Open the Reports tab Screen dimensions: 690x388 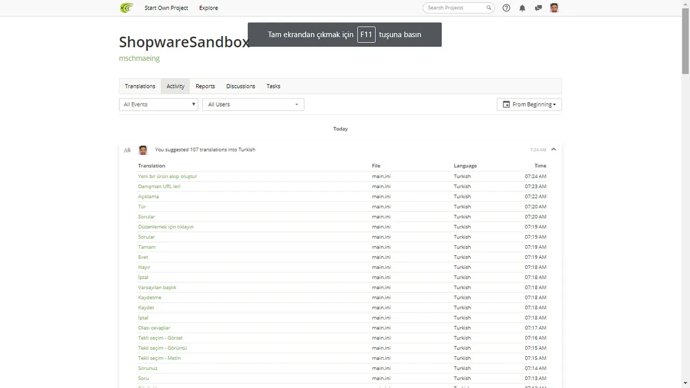point(205,86)
